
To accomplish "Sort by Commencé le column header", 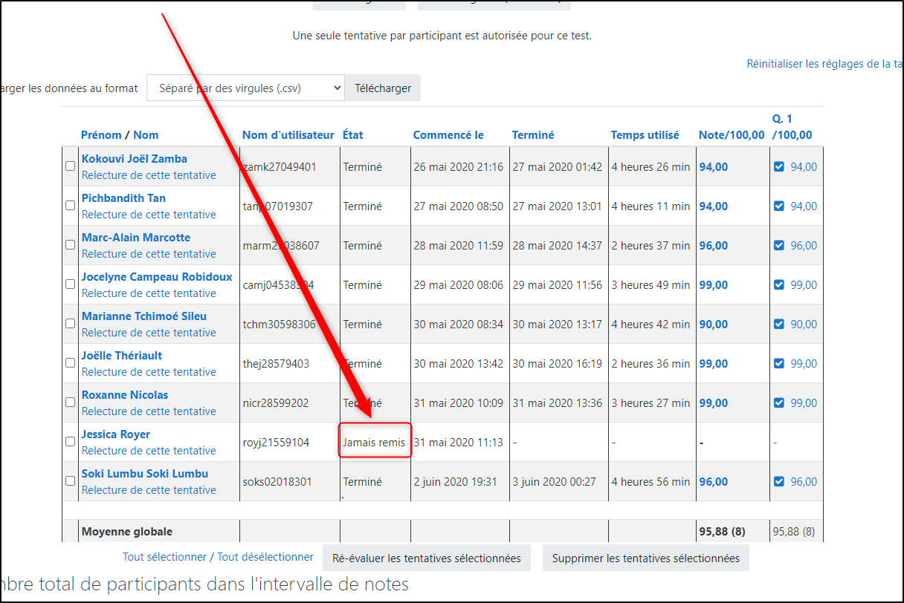I will pos(448,135).
